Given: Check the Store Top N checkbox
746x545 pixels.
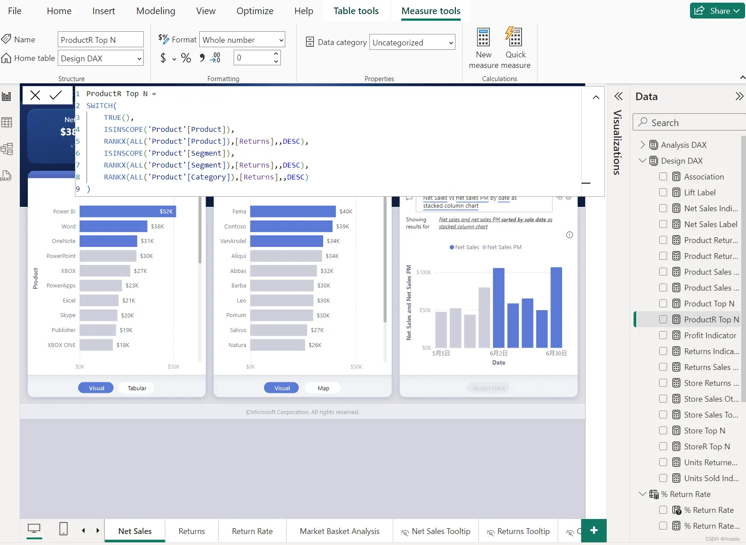Looking at the screenshot, I should click(x=663, y=430).
